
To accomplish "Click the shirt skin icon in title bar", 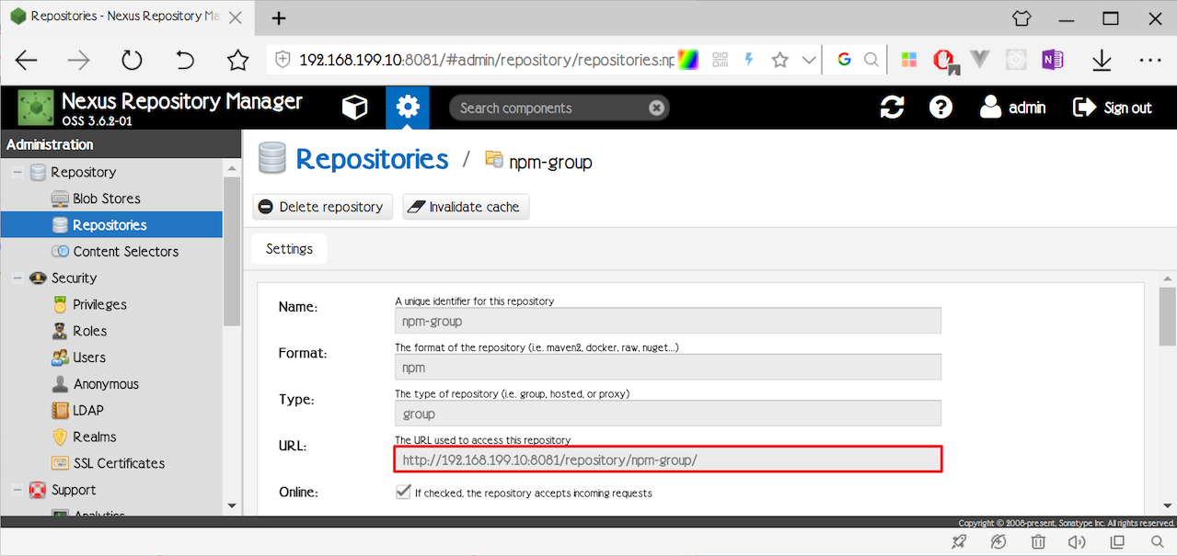I will point(1021,17).
